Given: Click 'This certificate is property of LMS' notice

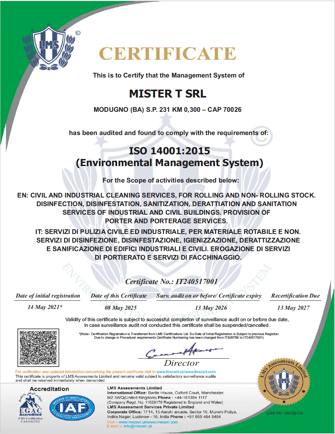Looking at the screenshot, I should (x=116, y=378).
